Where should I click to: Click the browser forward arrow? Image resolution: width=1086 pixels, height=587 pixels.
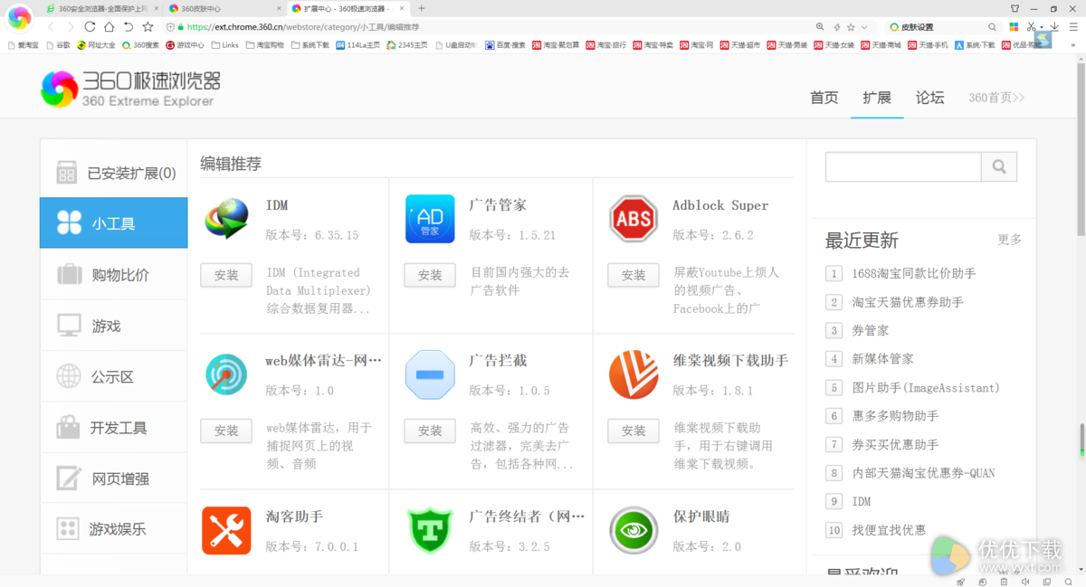coord(70,27)
